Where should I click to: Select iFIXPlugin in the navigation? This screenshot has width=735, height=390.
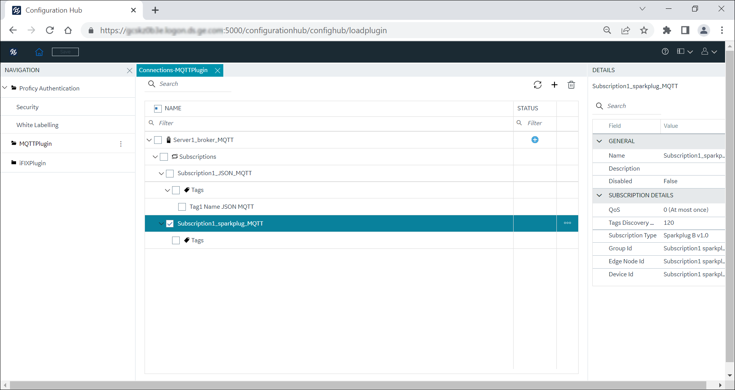pyautogui.click(x=33, y=163)
